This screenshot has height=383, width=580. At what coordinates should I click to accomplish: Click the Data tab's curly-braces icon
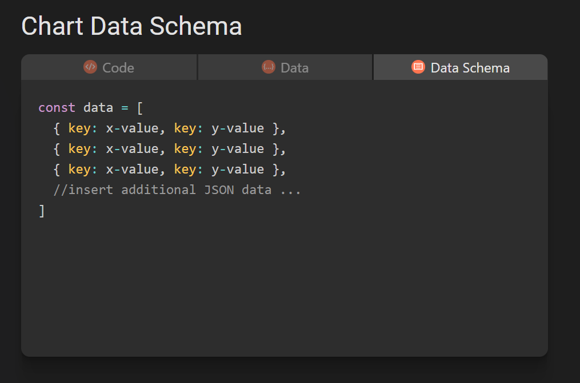[x=269, y=67]
